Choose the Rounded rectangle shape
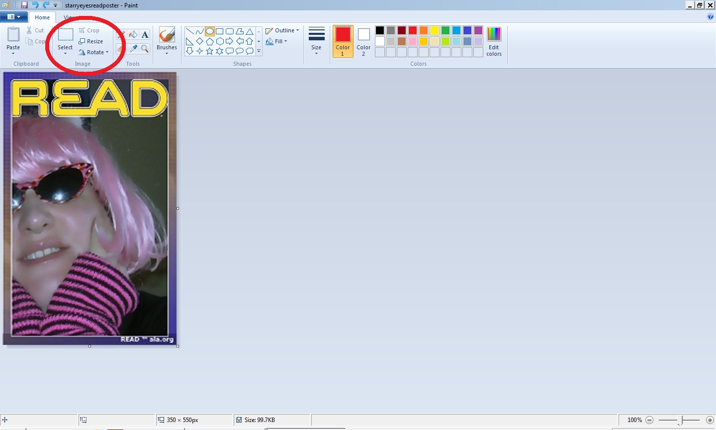Image resolution: width=716 pixels, height=430 pixels. tap(229, 31)
